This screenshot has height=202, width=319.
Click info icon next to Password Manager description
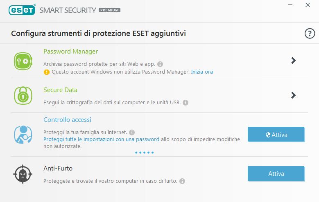[160, 64]
